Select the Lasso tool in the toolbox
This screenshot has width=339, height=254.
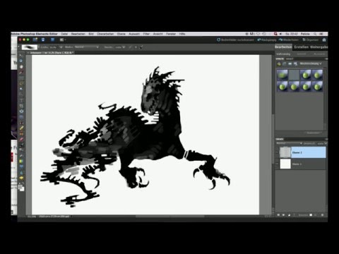(x=21, y=83)
